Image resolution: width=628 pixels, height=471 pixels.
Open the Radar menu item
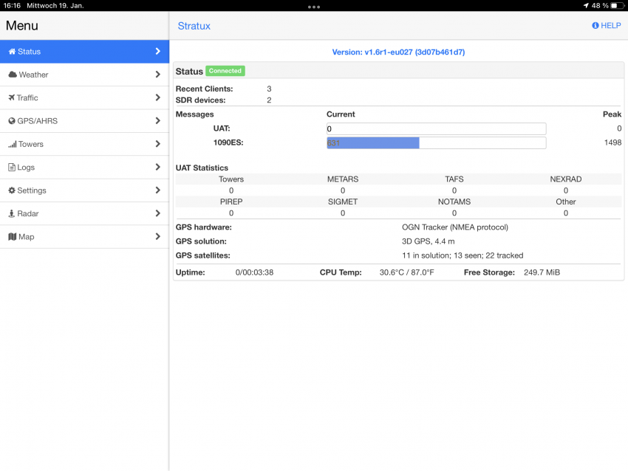[84, 213]
